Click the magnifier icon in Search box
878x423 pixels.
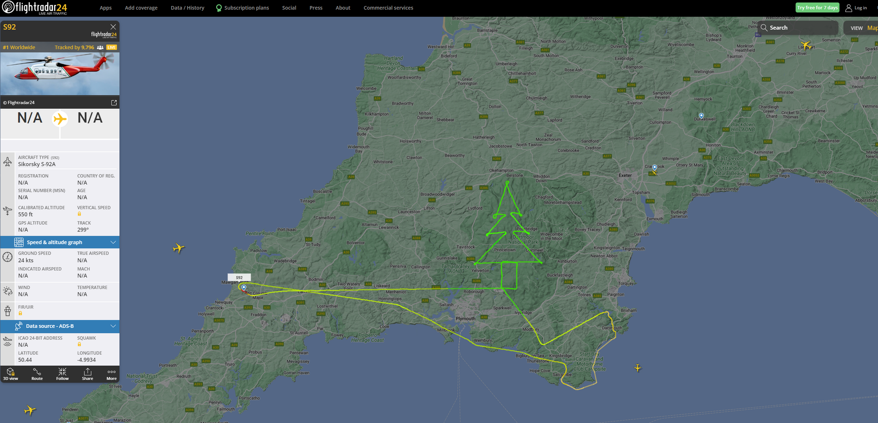pyautogui.click(x=764, y=27)
